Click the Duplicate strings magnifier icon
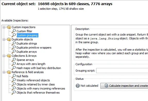 (14, 43)
